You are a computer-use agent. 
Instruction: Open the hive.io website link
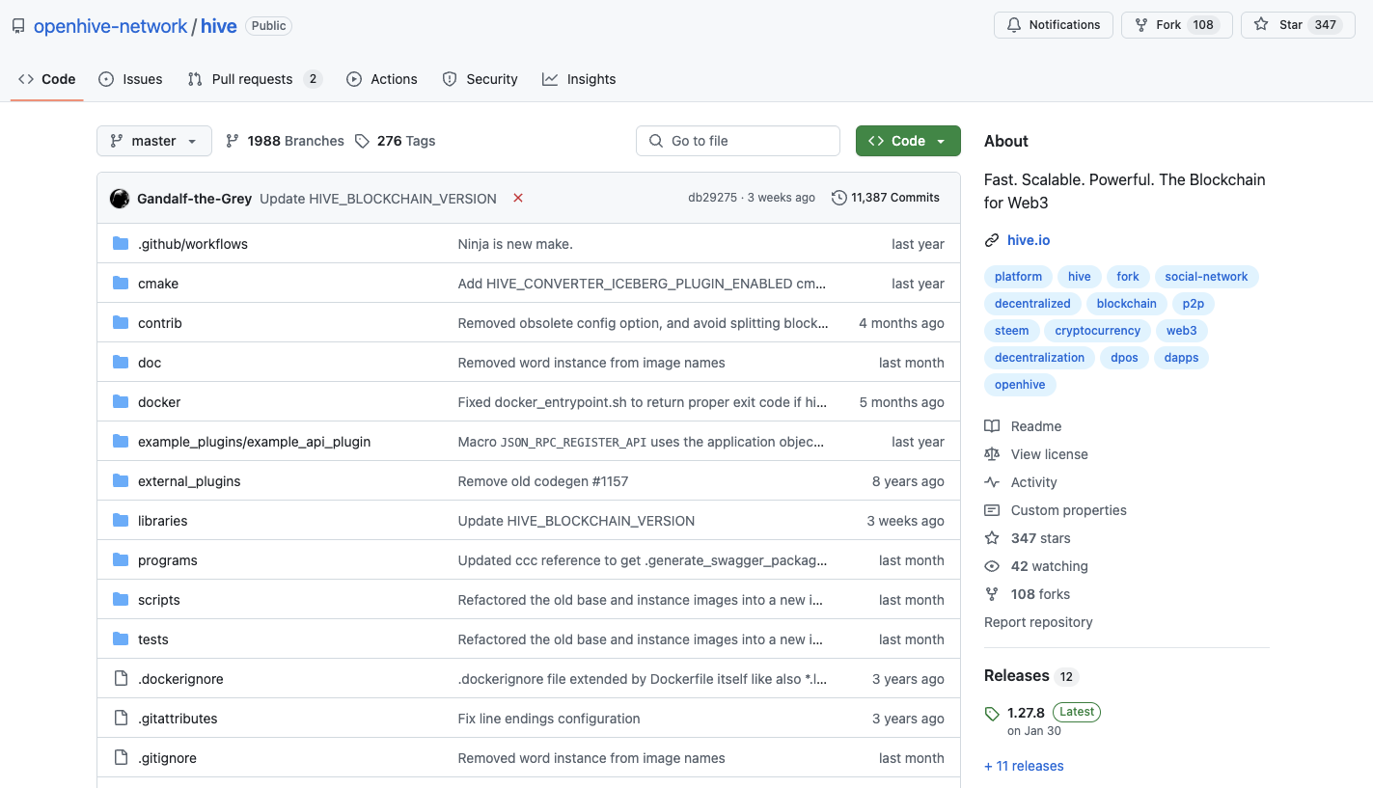tap(1028, 240)
